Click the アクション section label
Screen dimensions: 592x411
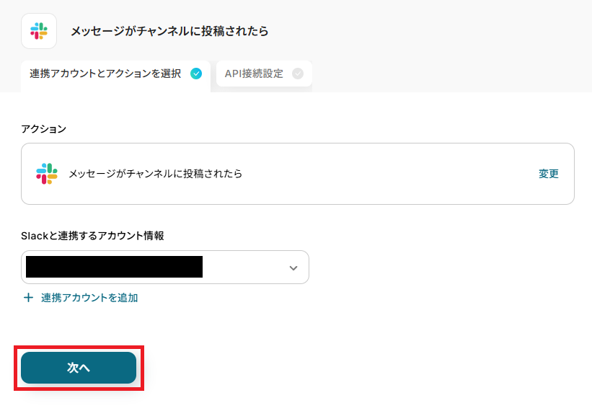tap(44, 129)
